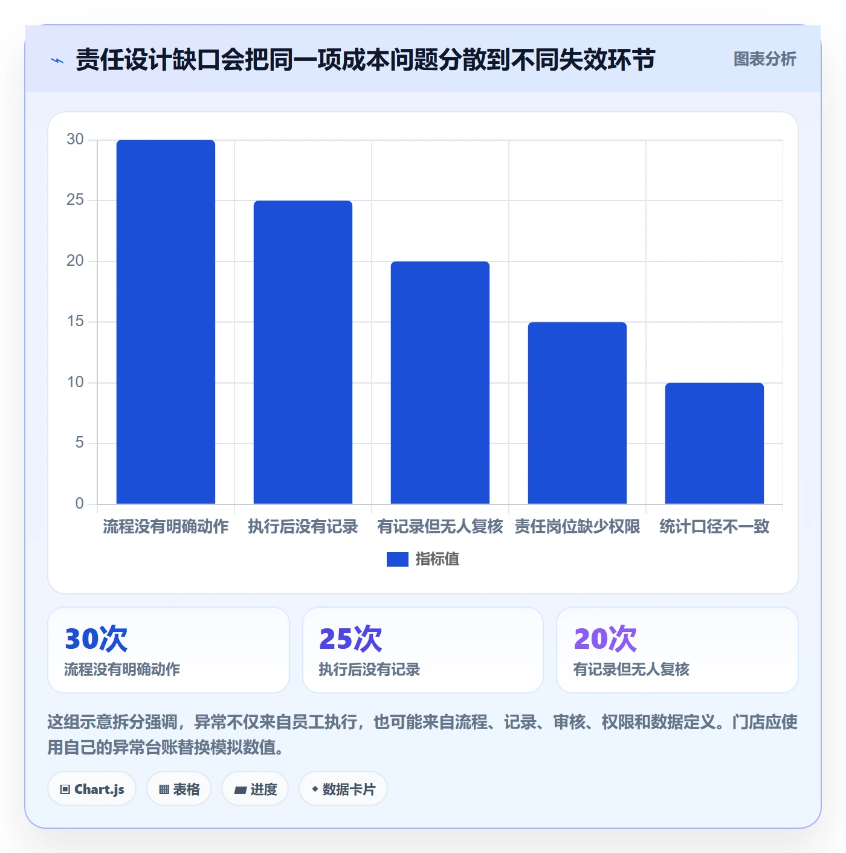Screen dimensions: 846x853
Task: Open the 20次 data card
Action: tap(677, 650)
